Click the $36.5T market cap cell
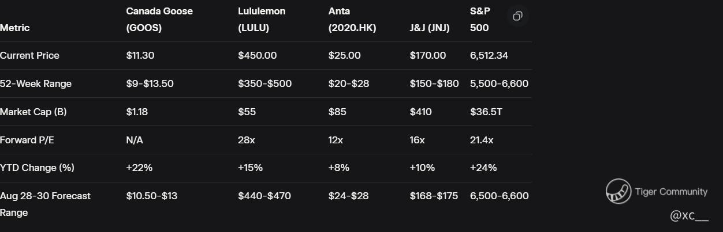 (486, 112)
